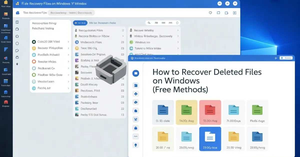Expand the green Windows entry chevron
This screenshot has height=157, width=300.
pyautogui.click(x=177, y=42)
